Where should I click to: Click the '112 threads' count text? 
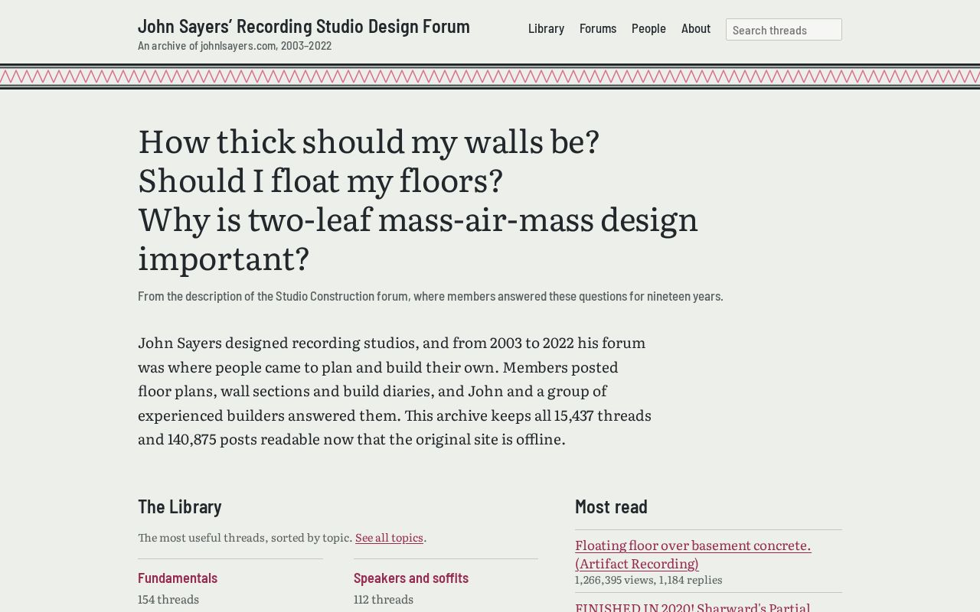(384, 599)
